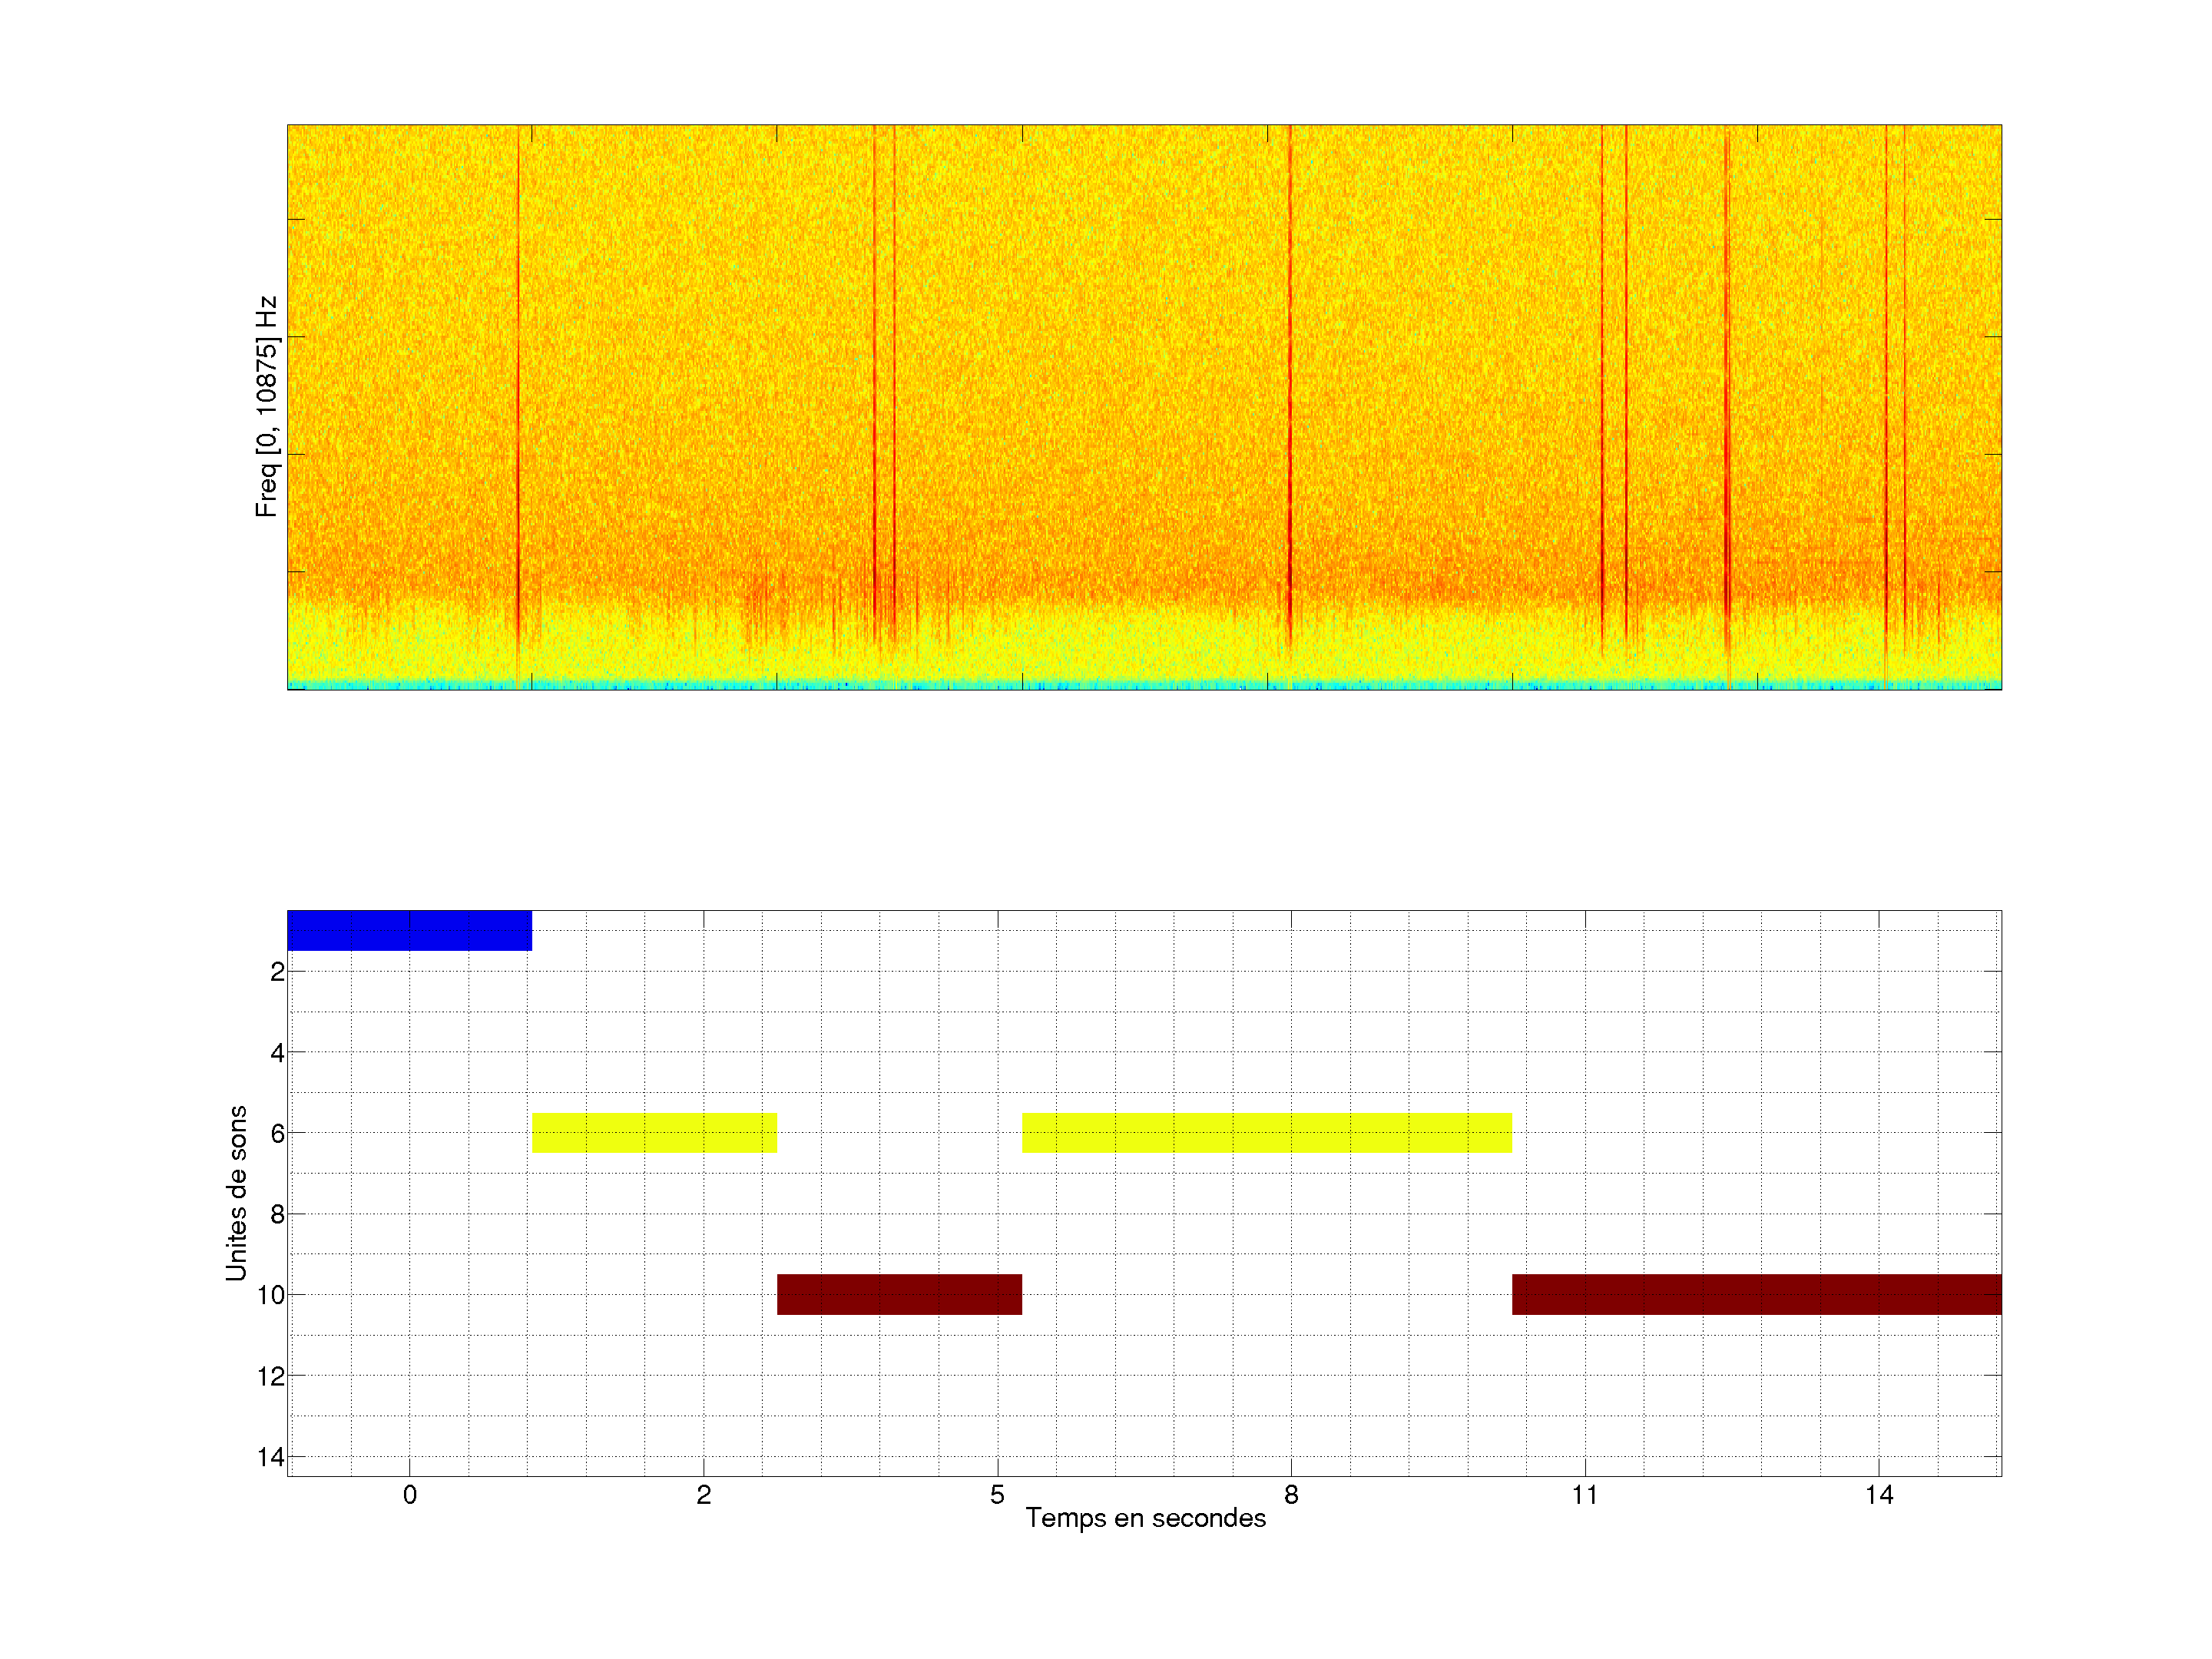
Task: Click the long dark red bar at unit 10
Action: [1756, 1294]
